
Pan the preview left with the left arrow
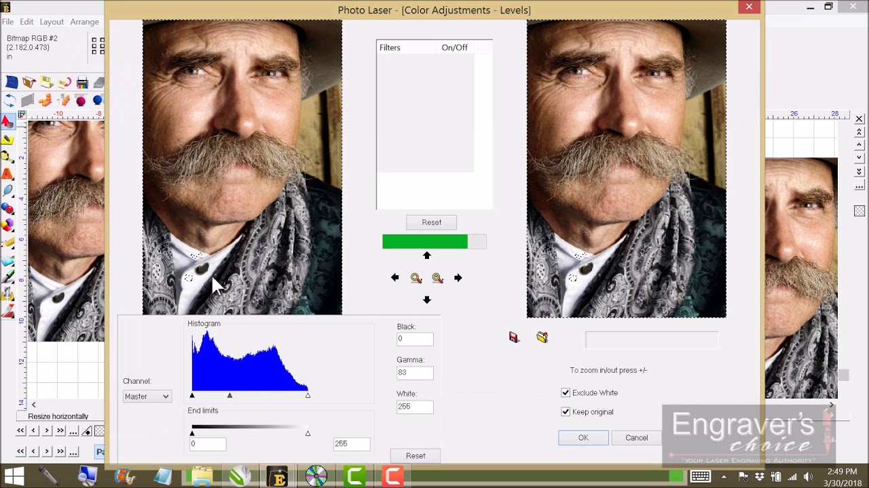(x=395, y=278)
